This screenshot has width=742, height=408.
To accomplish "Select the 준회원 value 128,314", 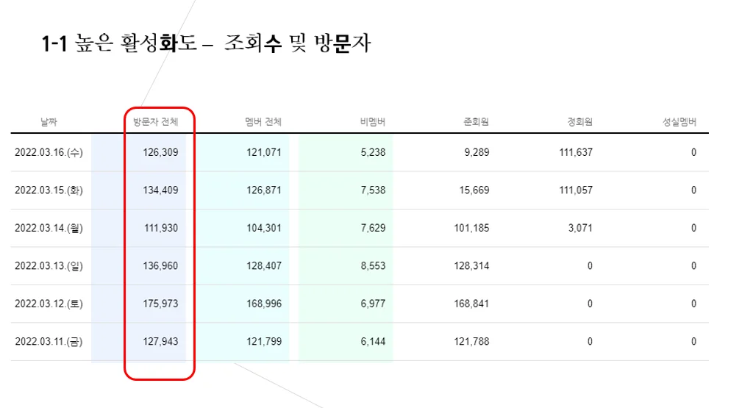I will pos(471,266).
